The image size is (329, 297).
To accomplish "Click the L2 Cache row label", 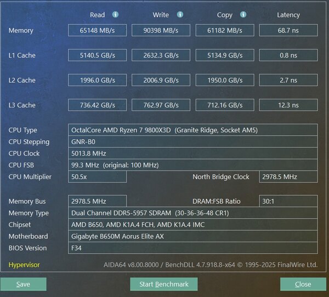I will click(22, 81).
